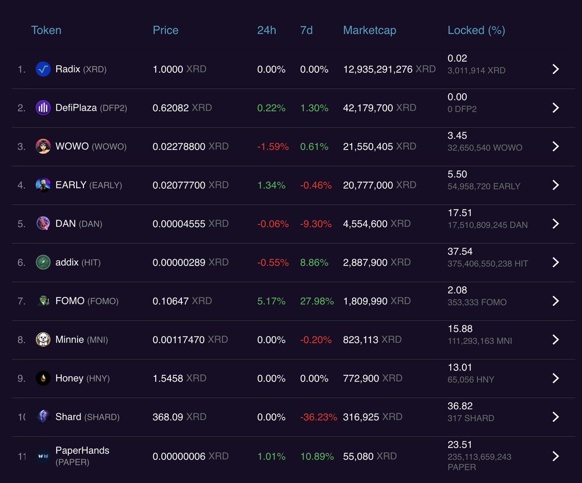The width and height of the screenshot is (582, 483).
Task: Click marketcap 823,113 XRD
Action: point(372,339)
